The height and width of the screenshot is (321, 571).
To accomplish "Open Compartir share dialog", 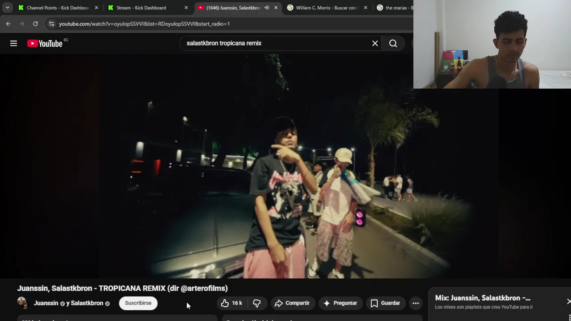I will tap(292, 303).
